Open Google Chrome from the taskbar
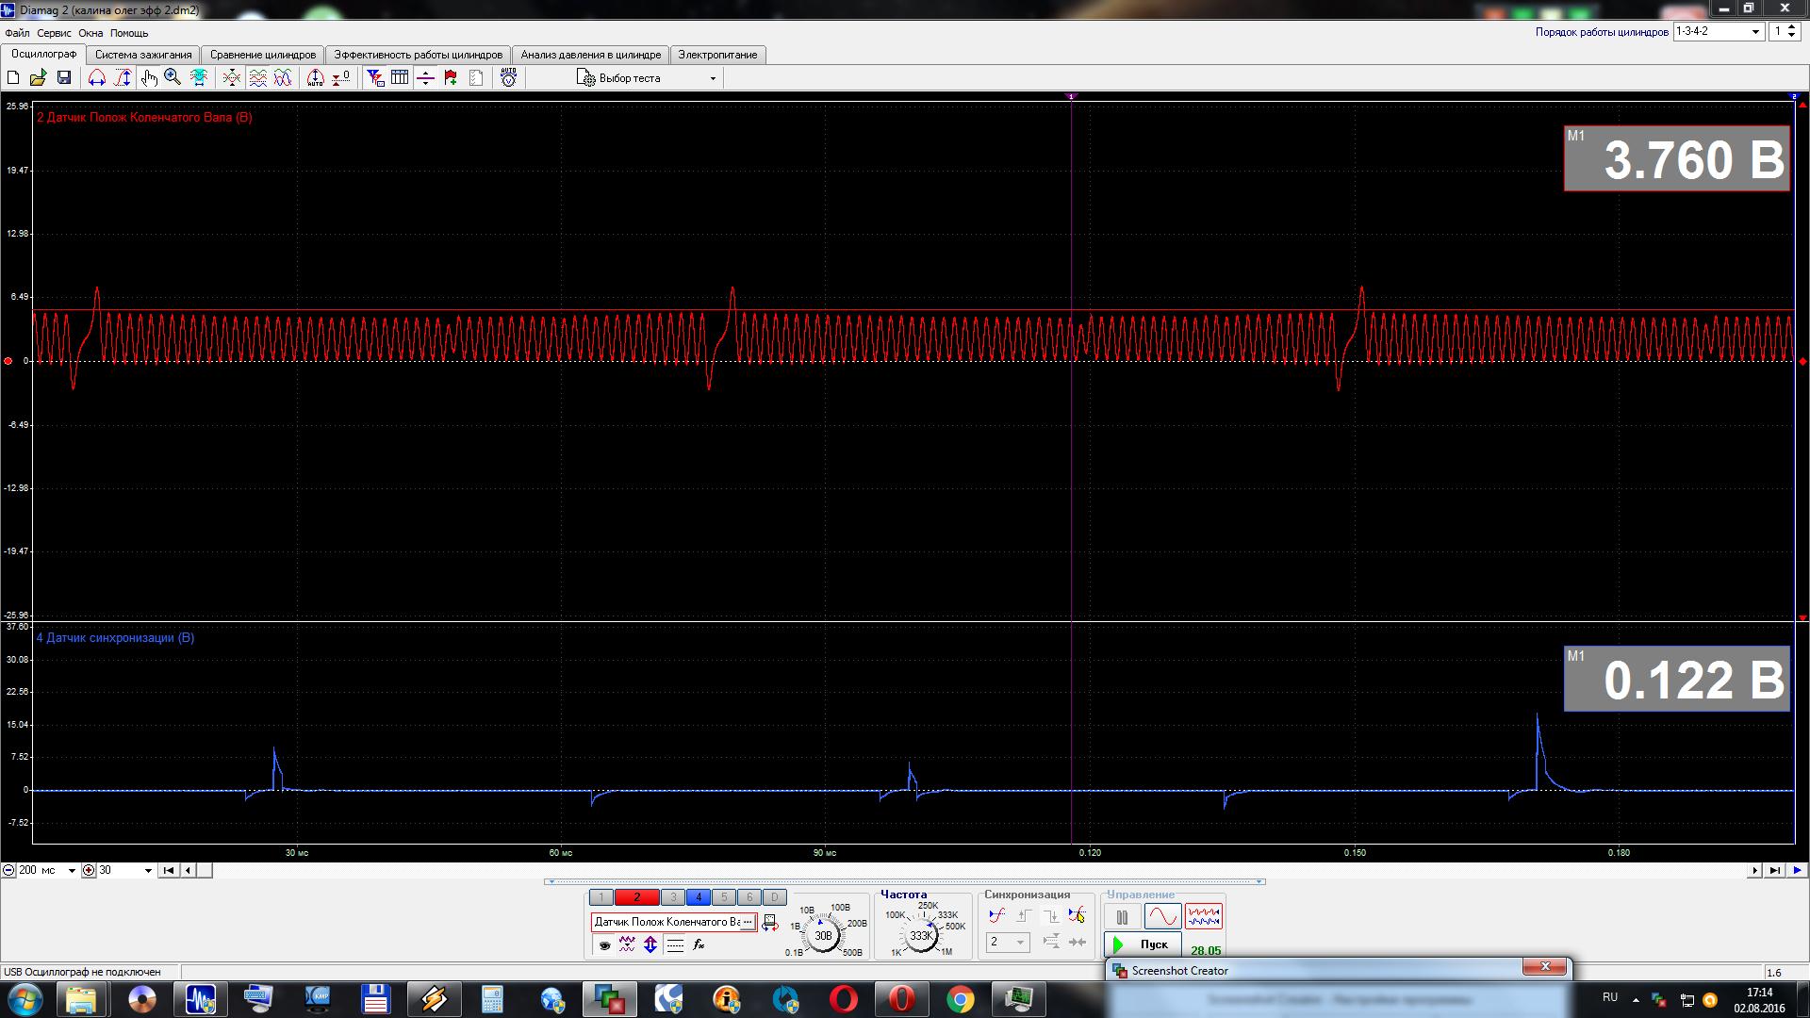Image resolution: width=1810 pixels, height=1018 pixels. pyautogui.click(x=960, y=998)
